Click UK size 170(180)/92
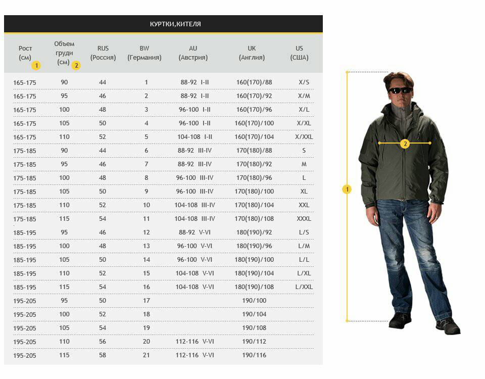The image size is (485, 379). [254, 164]
